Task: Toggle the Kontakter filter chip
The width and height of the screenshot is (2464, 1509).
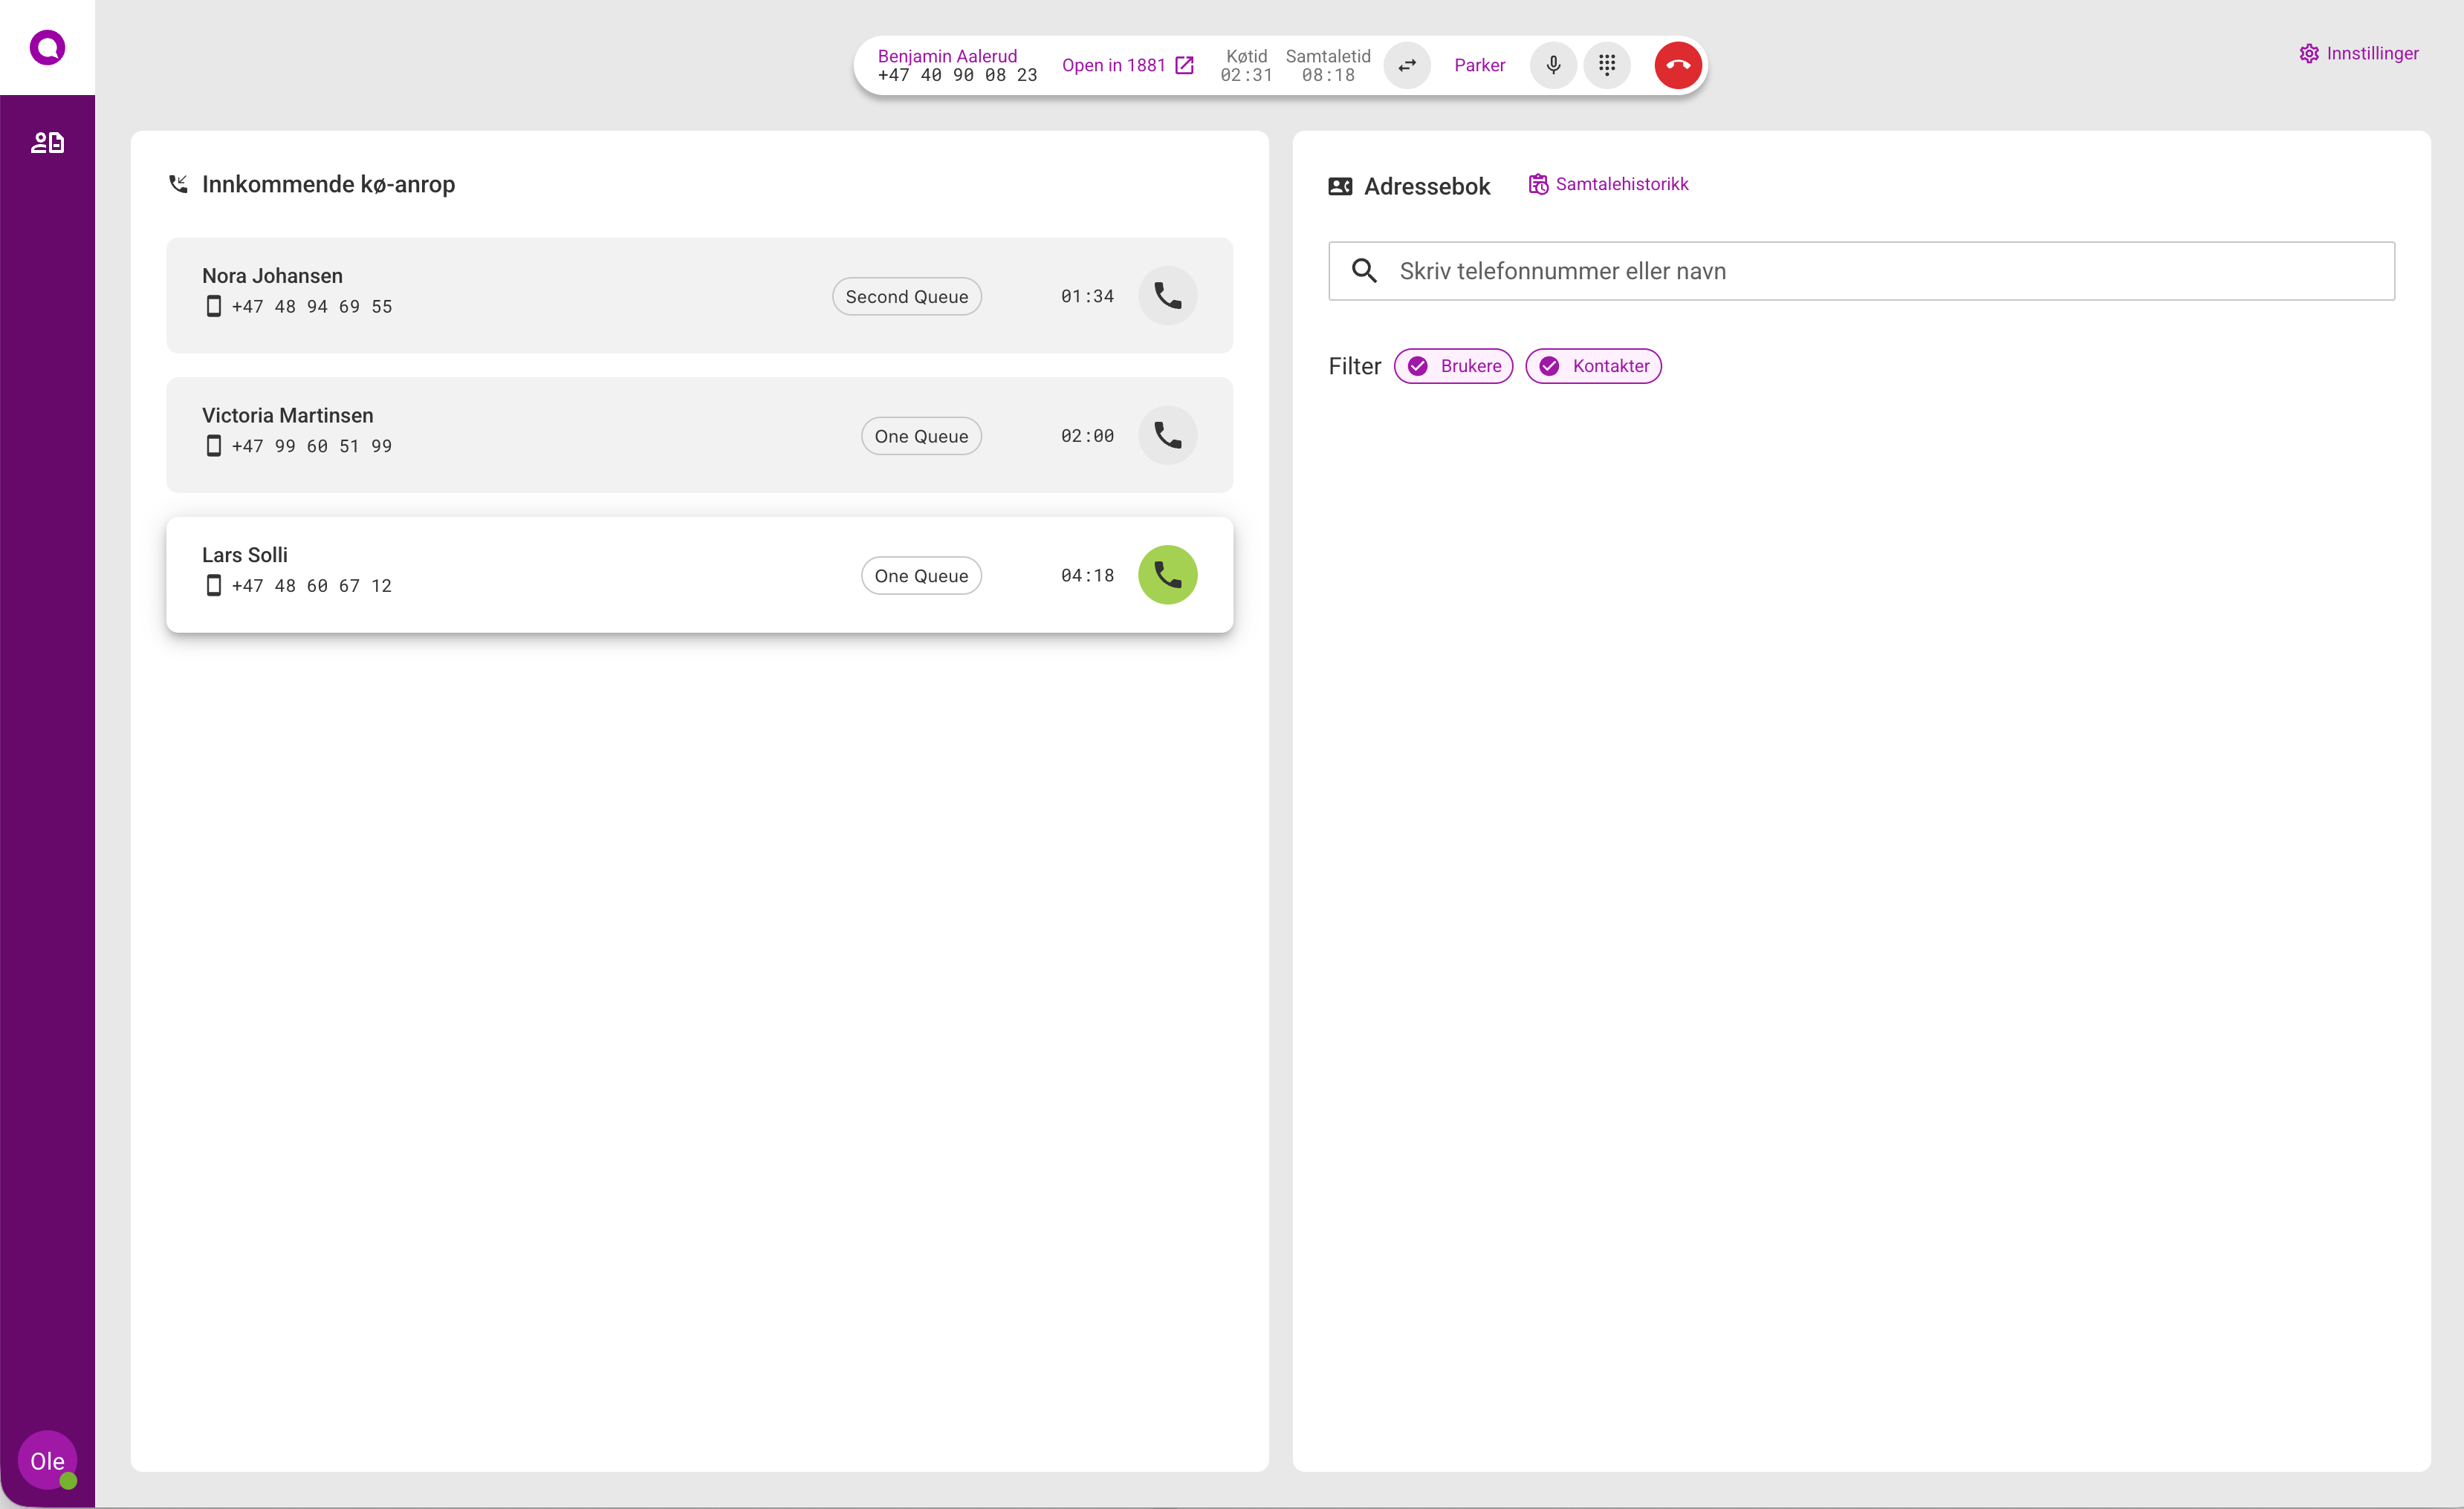Action: pyautogui.click(x=1593, y=366)
